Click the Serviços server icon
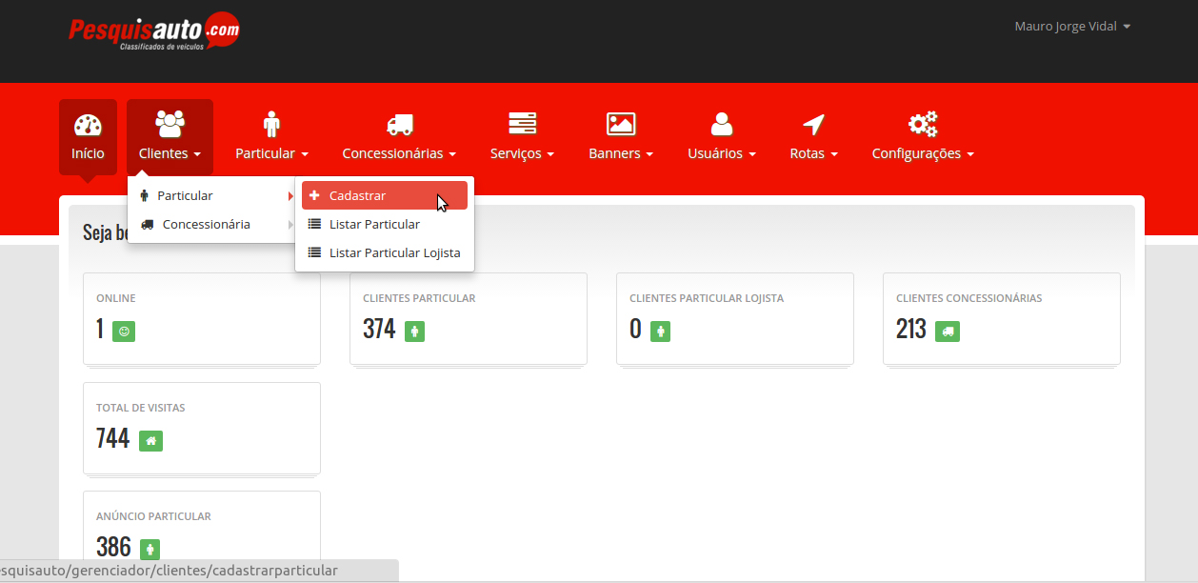The height and width of the screenshot is (583, 1198). pyautogui.click(x=522, y=124)
